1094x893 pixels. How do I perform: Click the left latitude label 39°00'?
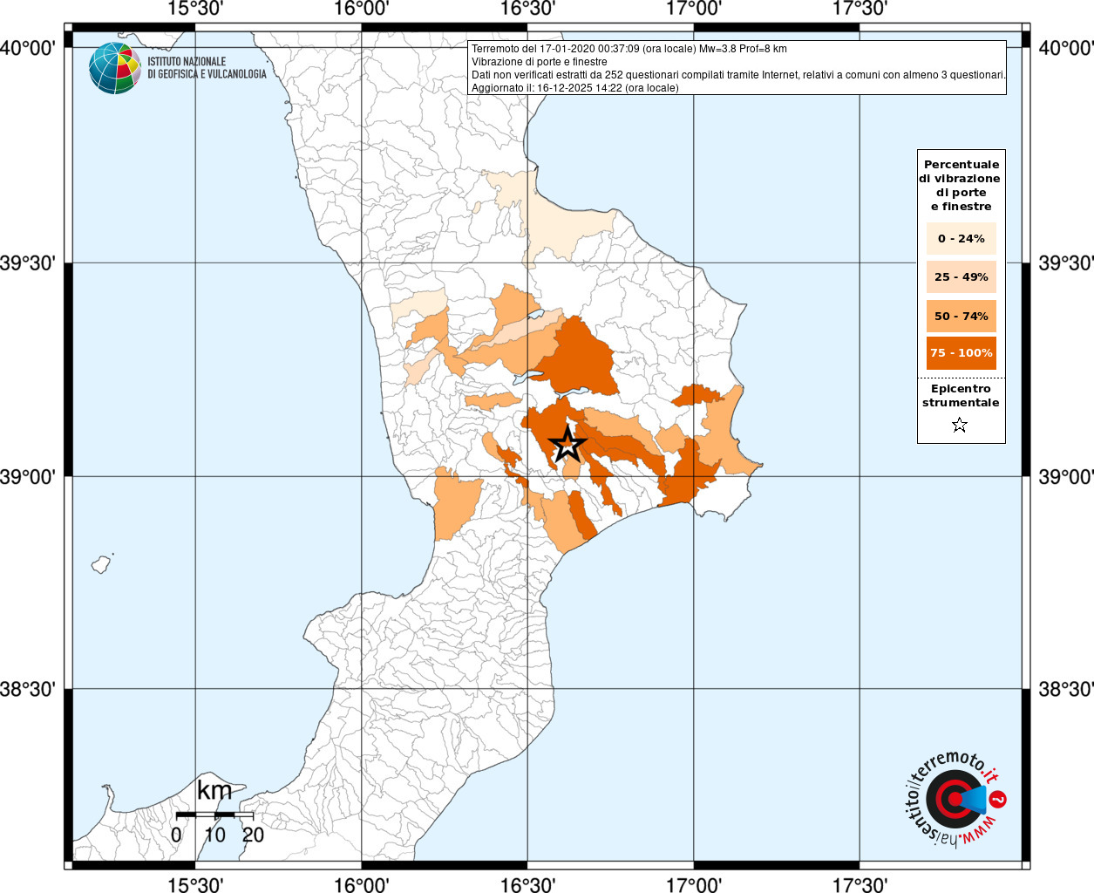(x=28, y=476)
